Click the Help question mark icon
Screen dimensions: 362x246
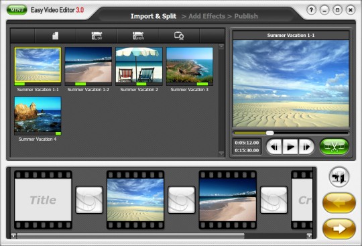click(311, 10)
